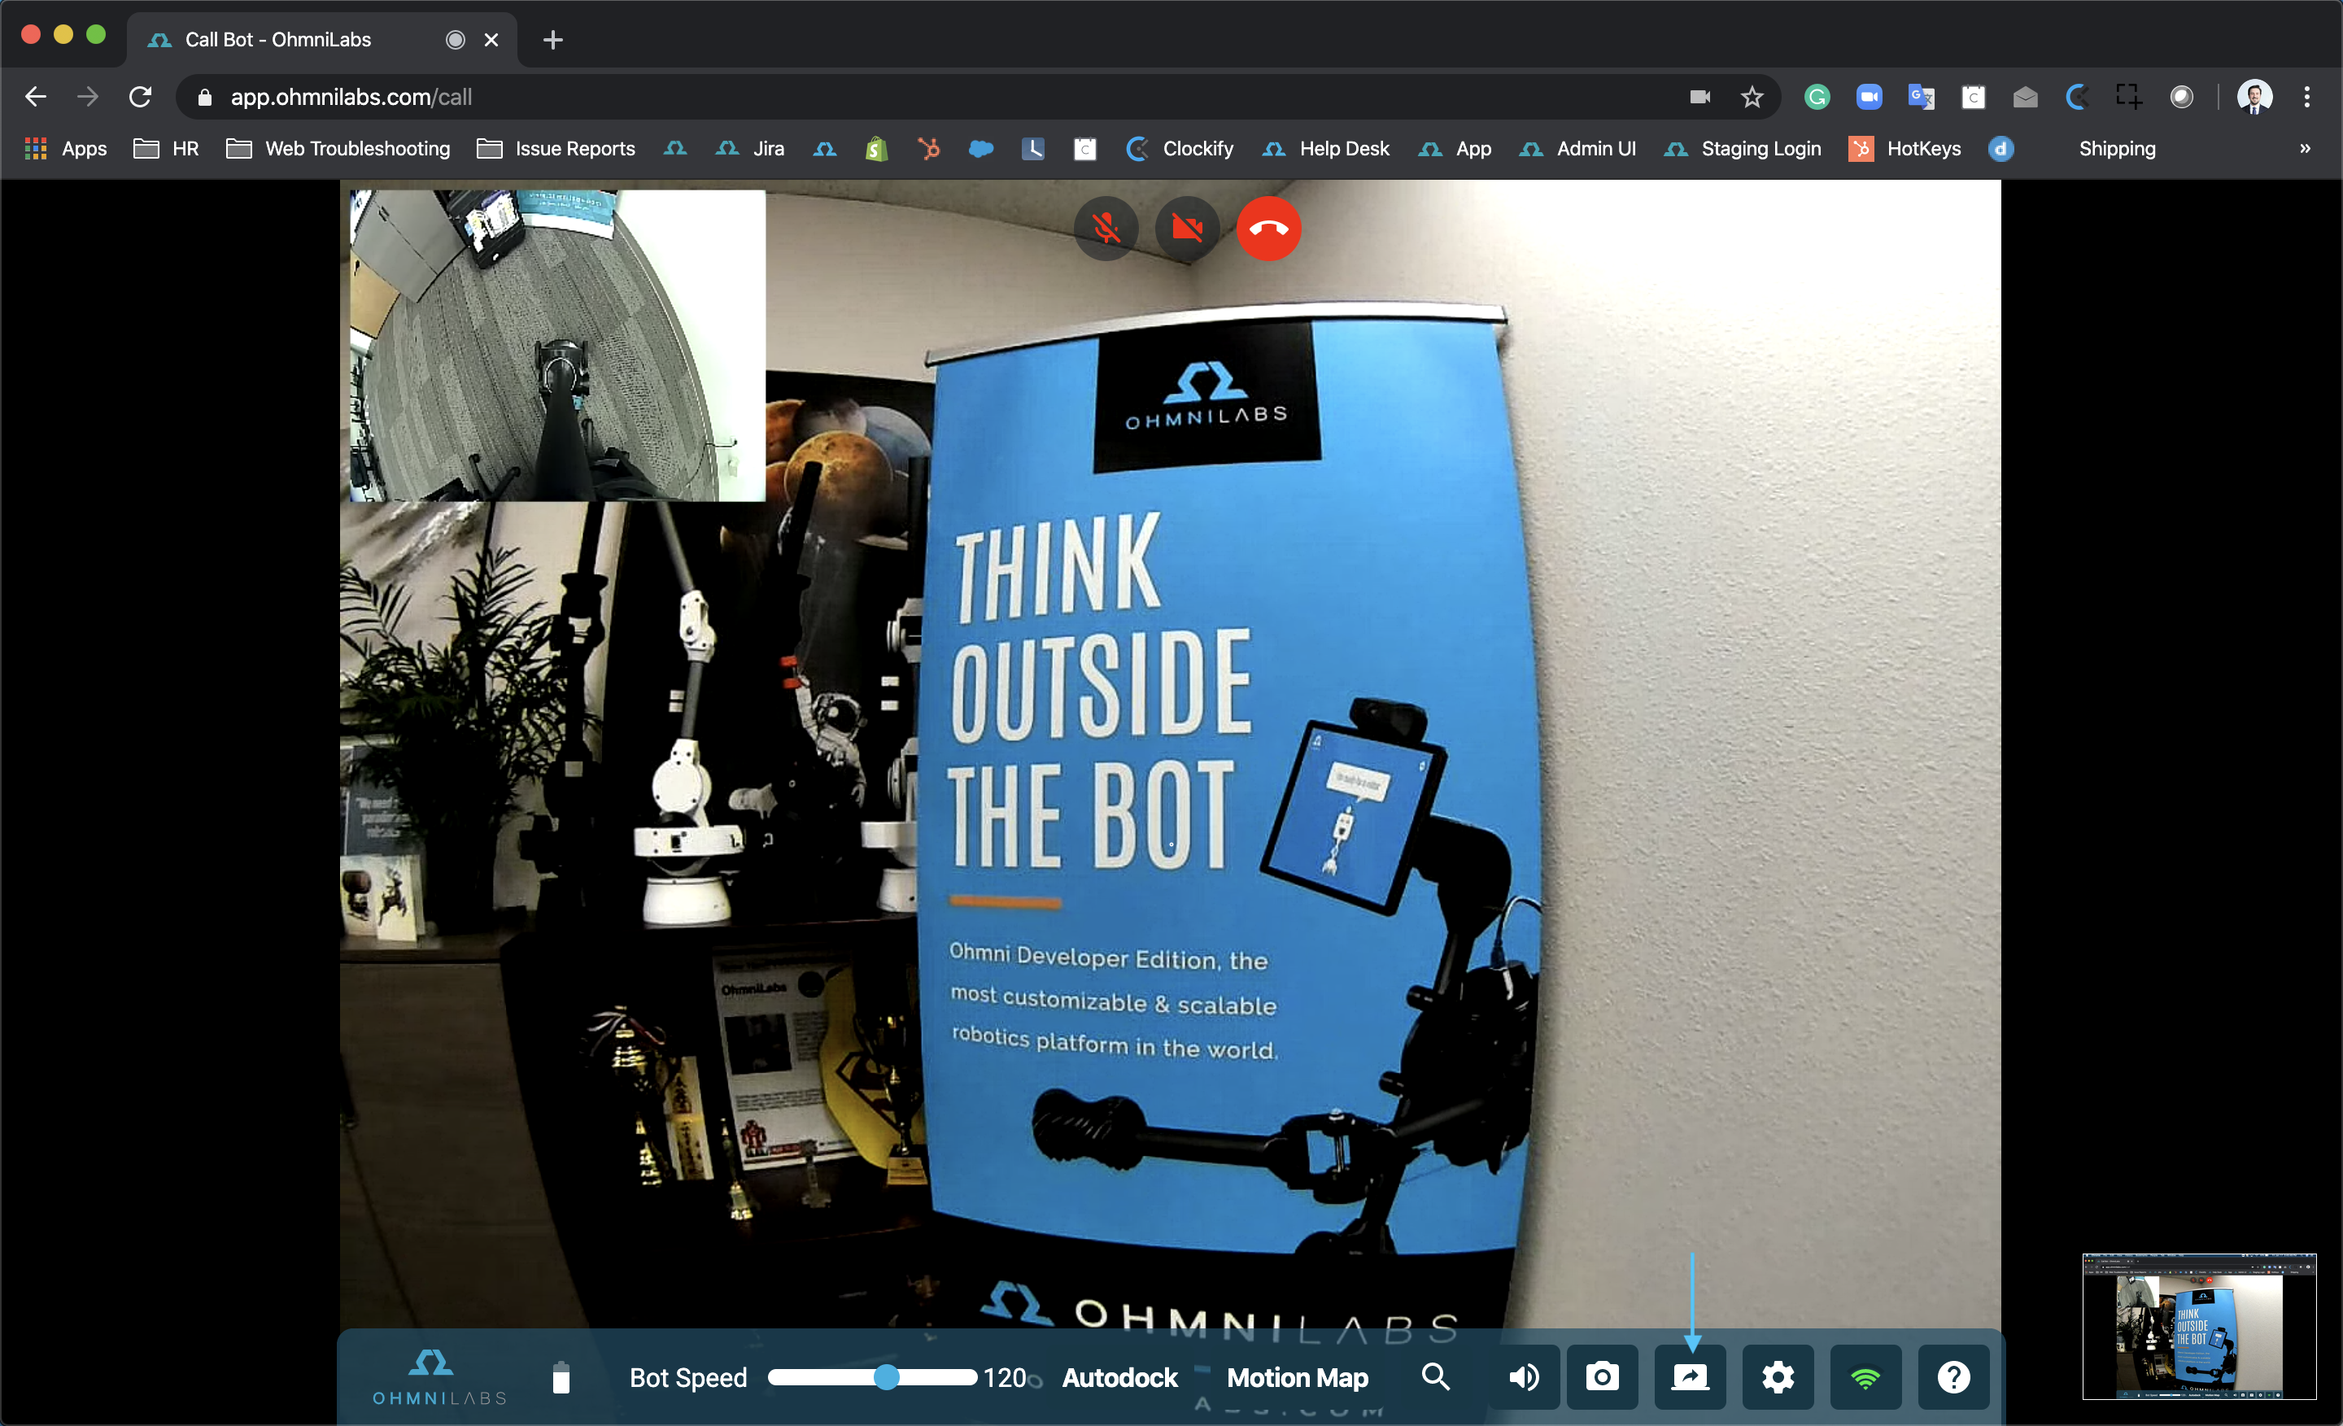The image size is (2343, 1426).
Task: Click the navigation camera floor view
Action: [x=557, y=345]
